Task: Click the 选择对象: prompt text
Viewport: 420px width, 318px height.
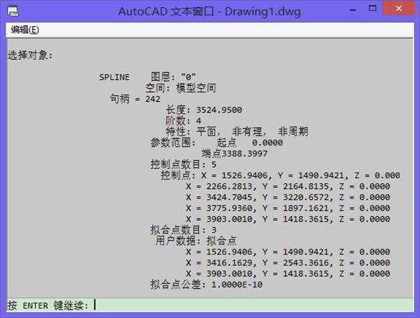Action: point(30,55)
